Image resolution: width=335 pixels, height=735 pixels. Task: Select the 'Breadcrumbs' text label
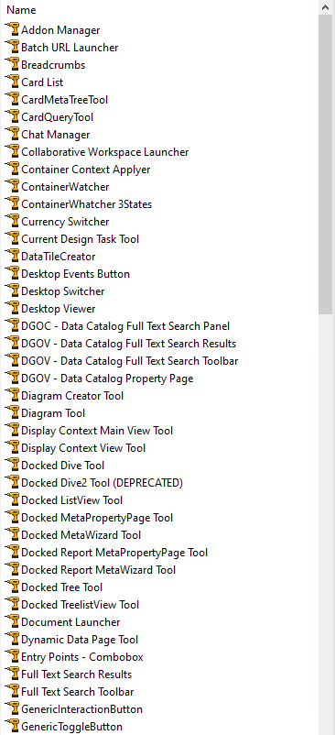53,65
